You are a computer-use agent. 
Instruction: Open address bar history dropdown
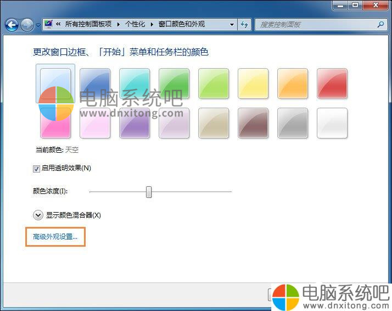(232, 25)
